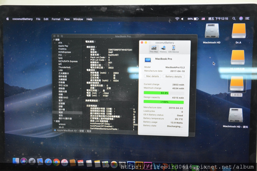Open the Wi-Fi status menu
The height and width of the screenshot is (171, 257).
coord(177,19)
